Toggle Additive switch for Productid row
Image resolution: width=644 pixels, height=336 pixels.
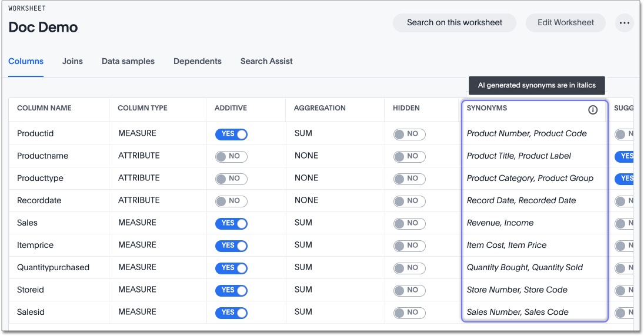click(x=231, y=134)
